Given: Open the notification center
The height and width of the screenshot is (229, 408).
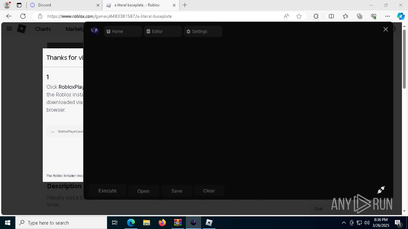Looking at the screenshot, I should (x=398, y=223).
